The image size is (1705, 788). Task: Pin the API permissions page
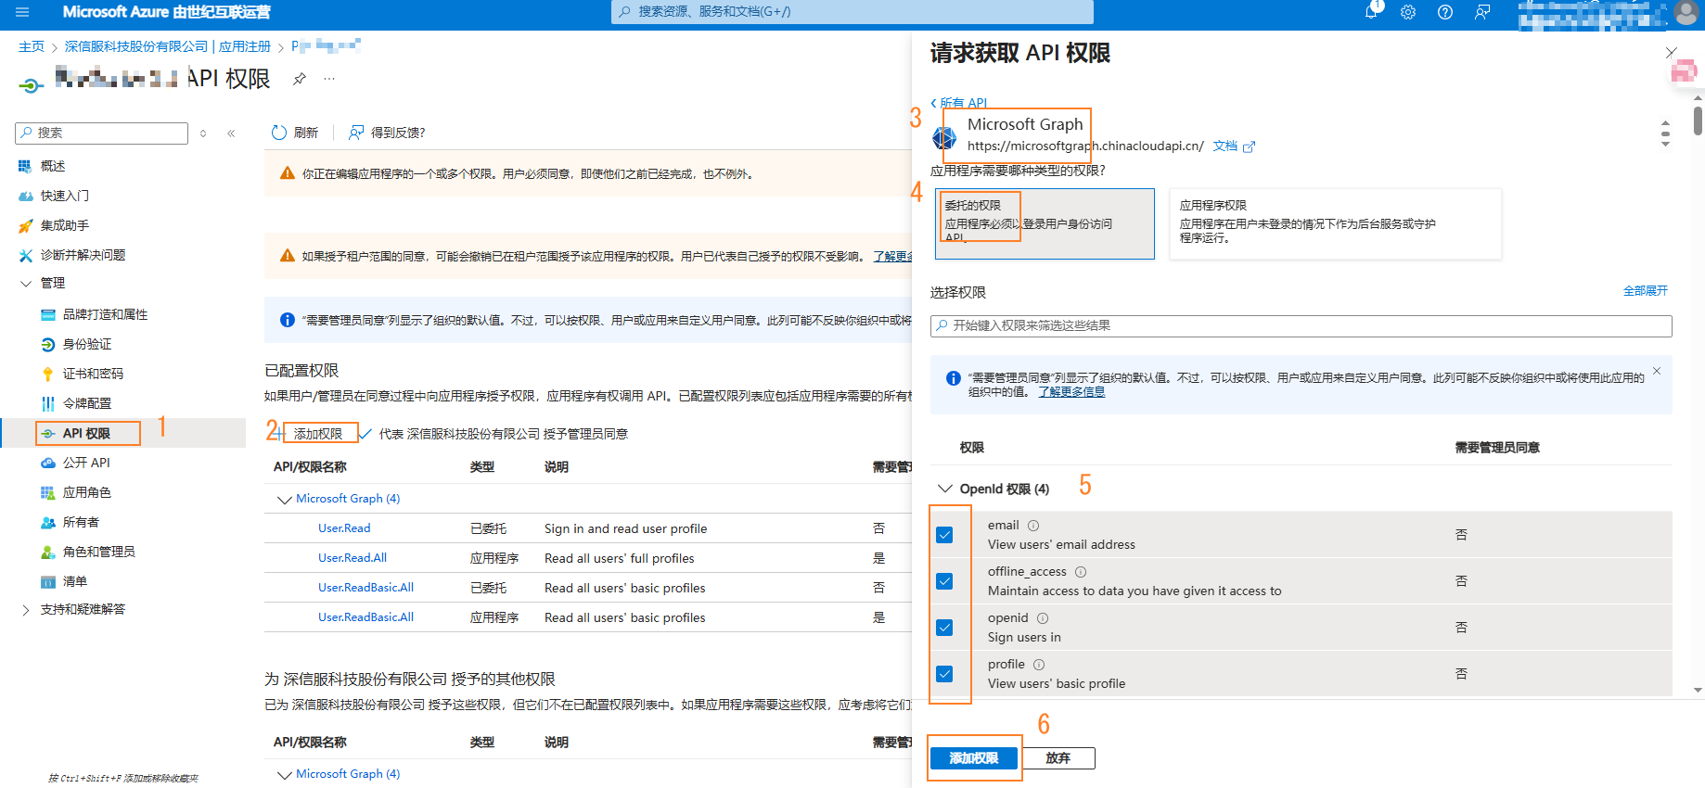(x=299, y=79)
